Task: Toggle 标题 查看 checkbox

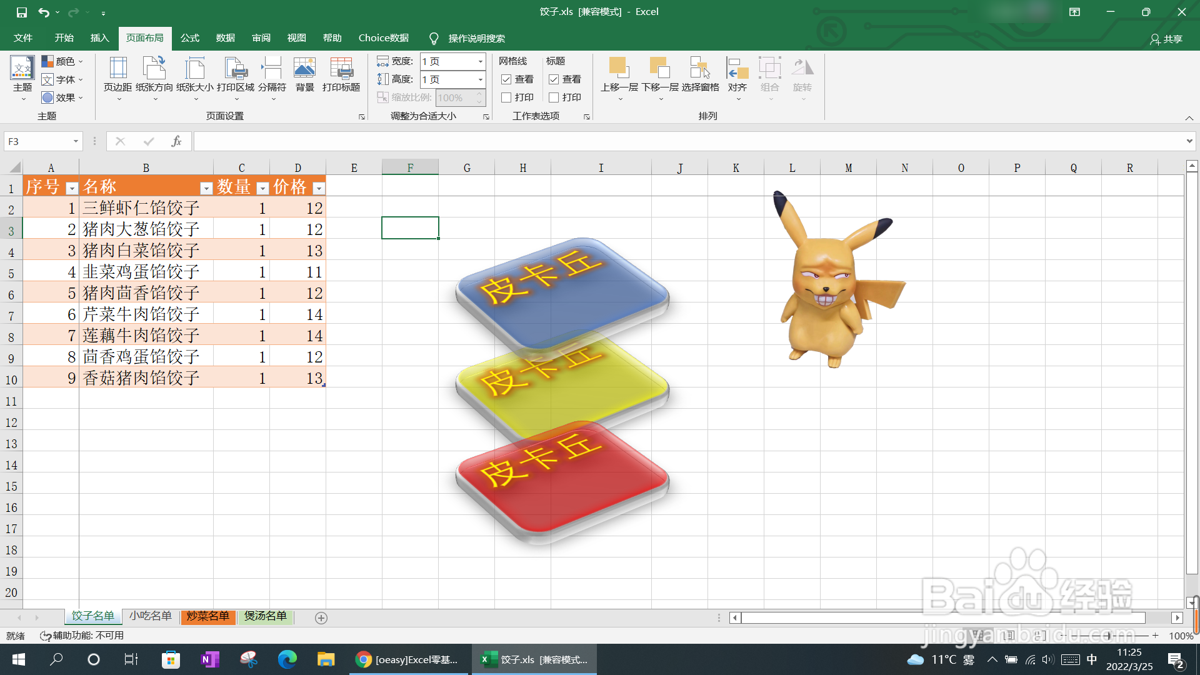Action: coord(554,79)
